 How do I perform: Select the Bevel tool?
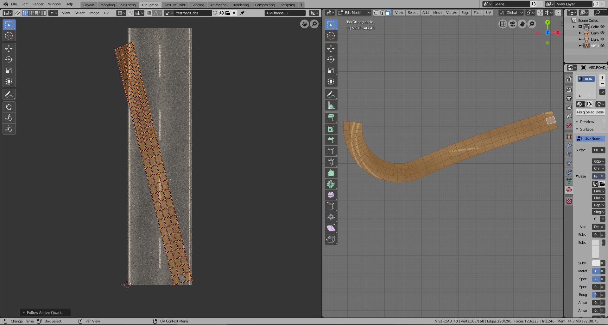coord(331,140)
